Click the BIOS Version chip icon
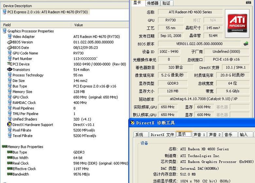255x183 pixels. point(9,42)
